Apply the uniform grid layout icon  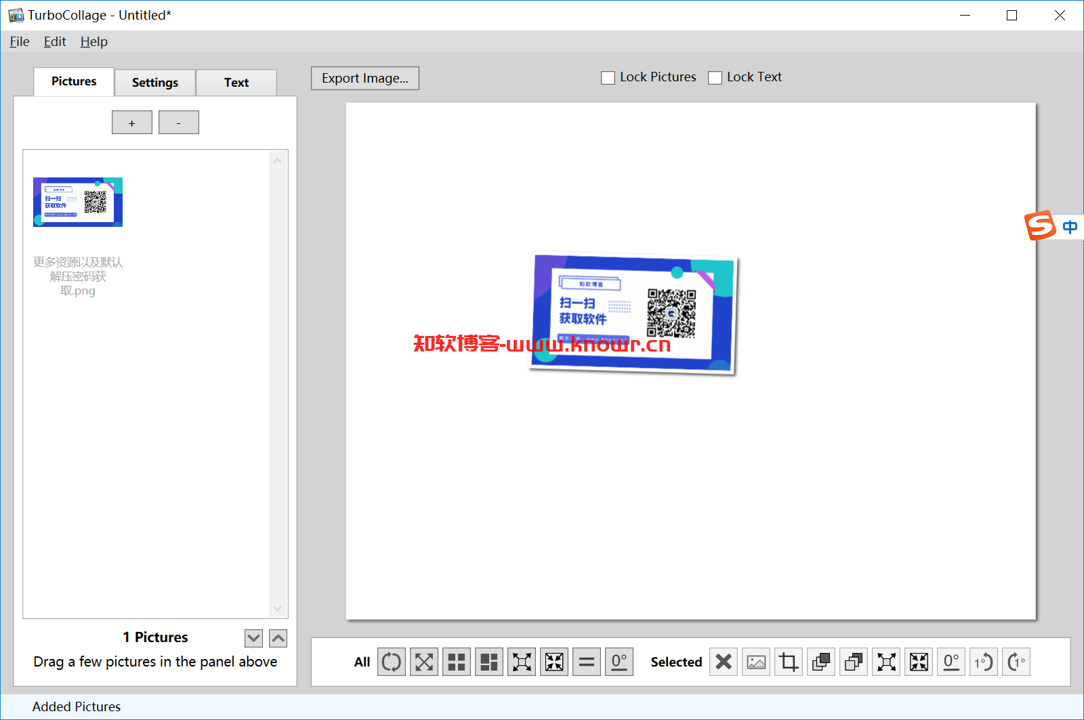[x=457, y=662]
